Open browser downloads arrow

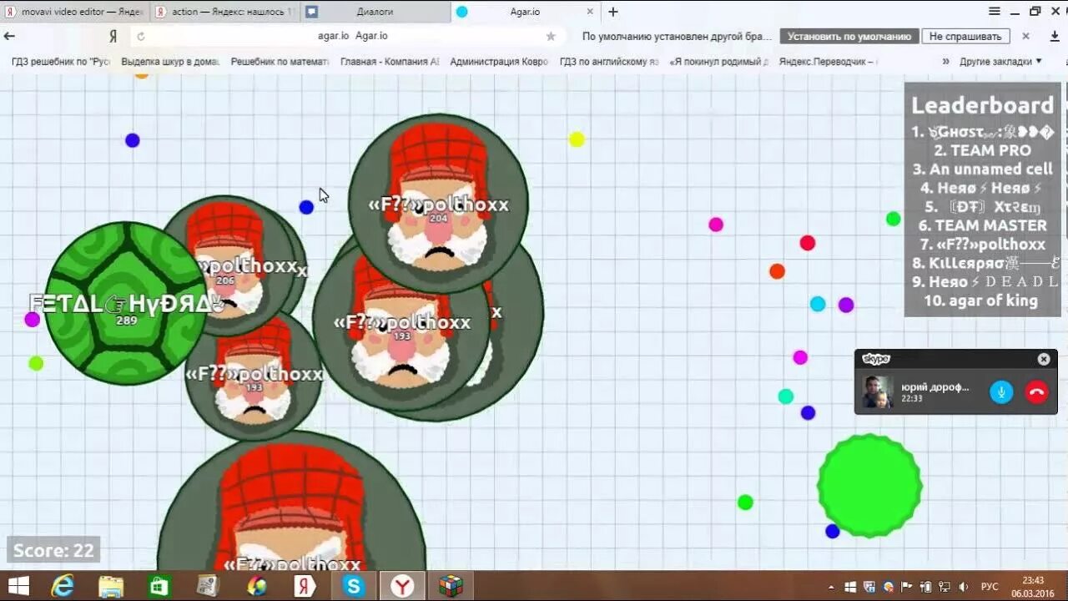(1054, 36)
